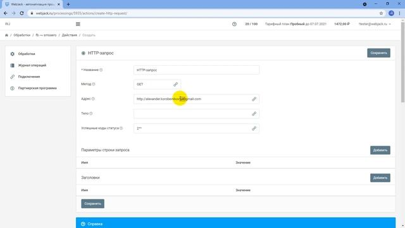Click the page vertical scrollbar
The width and height of the screenshot is (405, 228).
(402, 62)
